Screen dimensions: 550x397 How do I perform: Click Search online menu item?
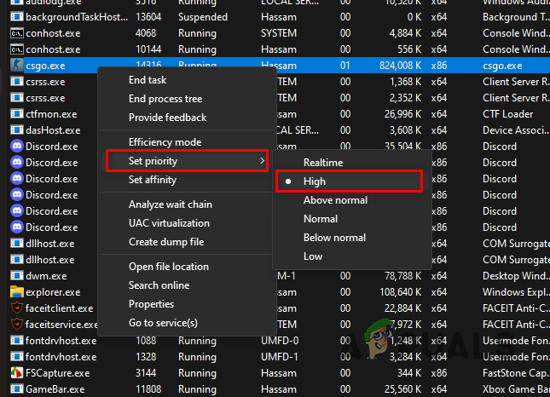click(159, 285)
